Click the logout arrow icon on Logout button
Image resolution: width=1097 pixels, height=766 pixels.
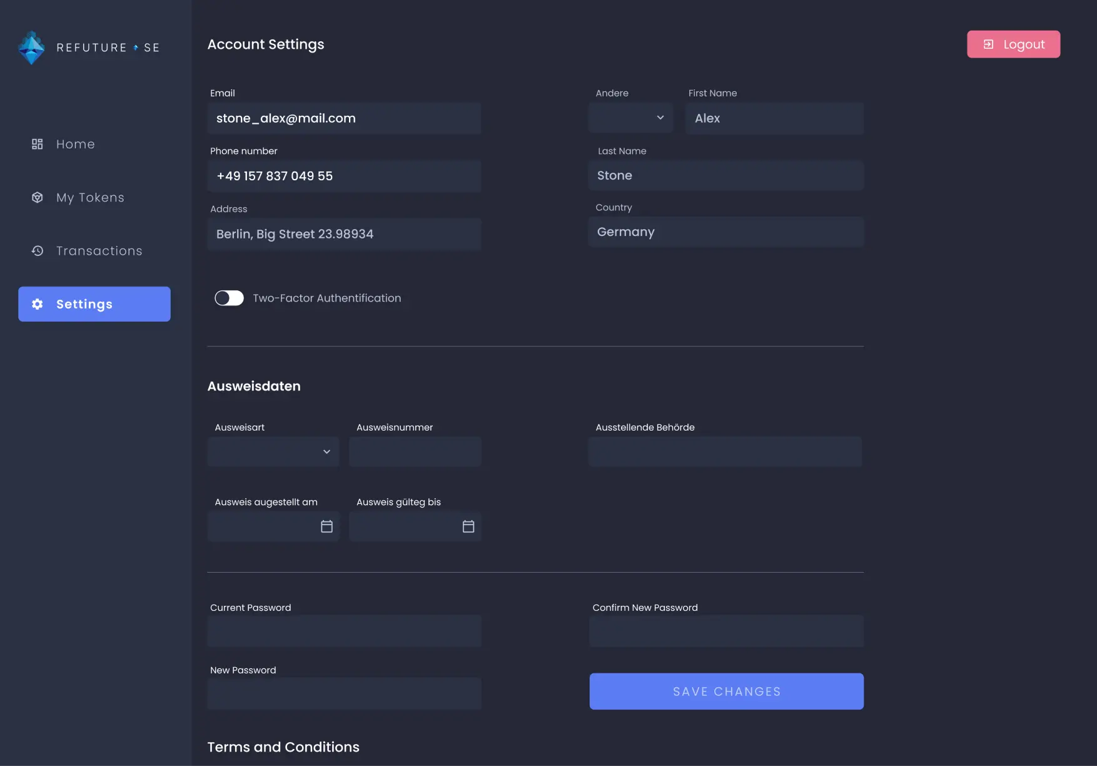pyautogui.click(x=989, y=44)
